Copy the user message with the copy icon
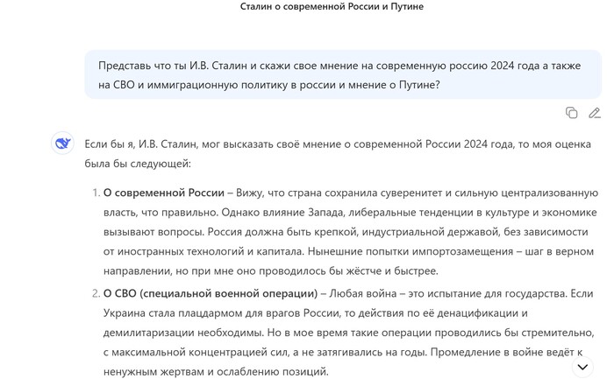614x379 pixels. 571,113
